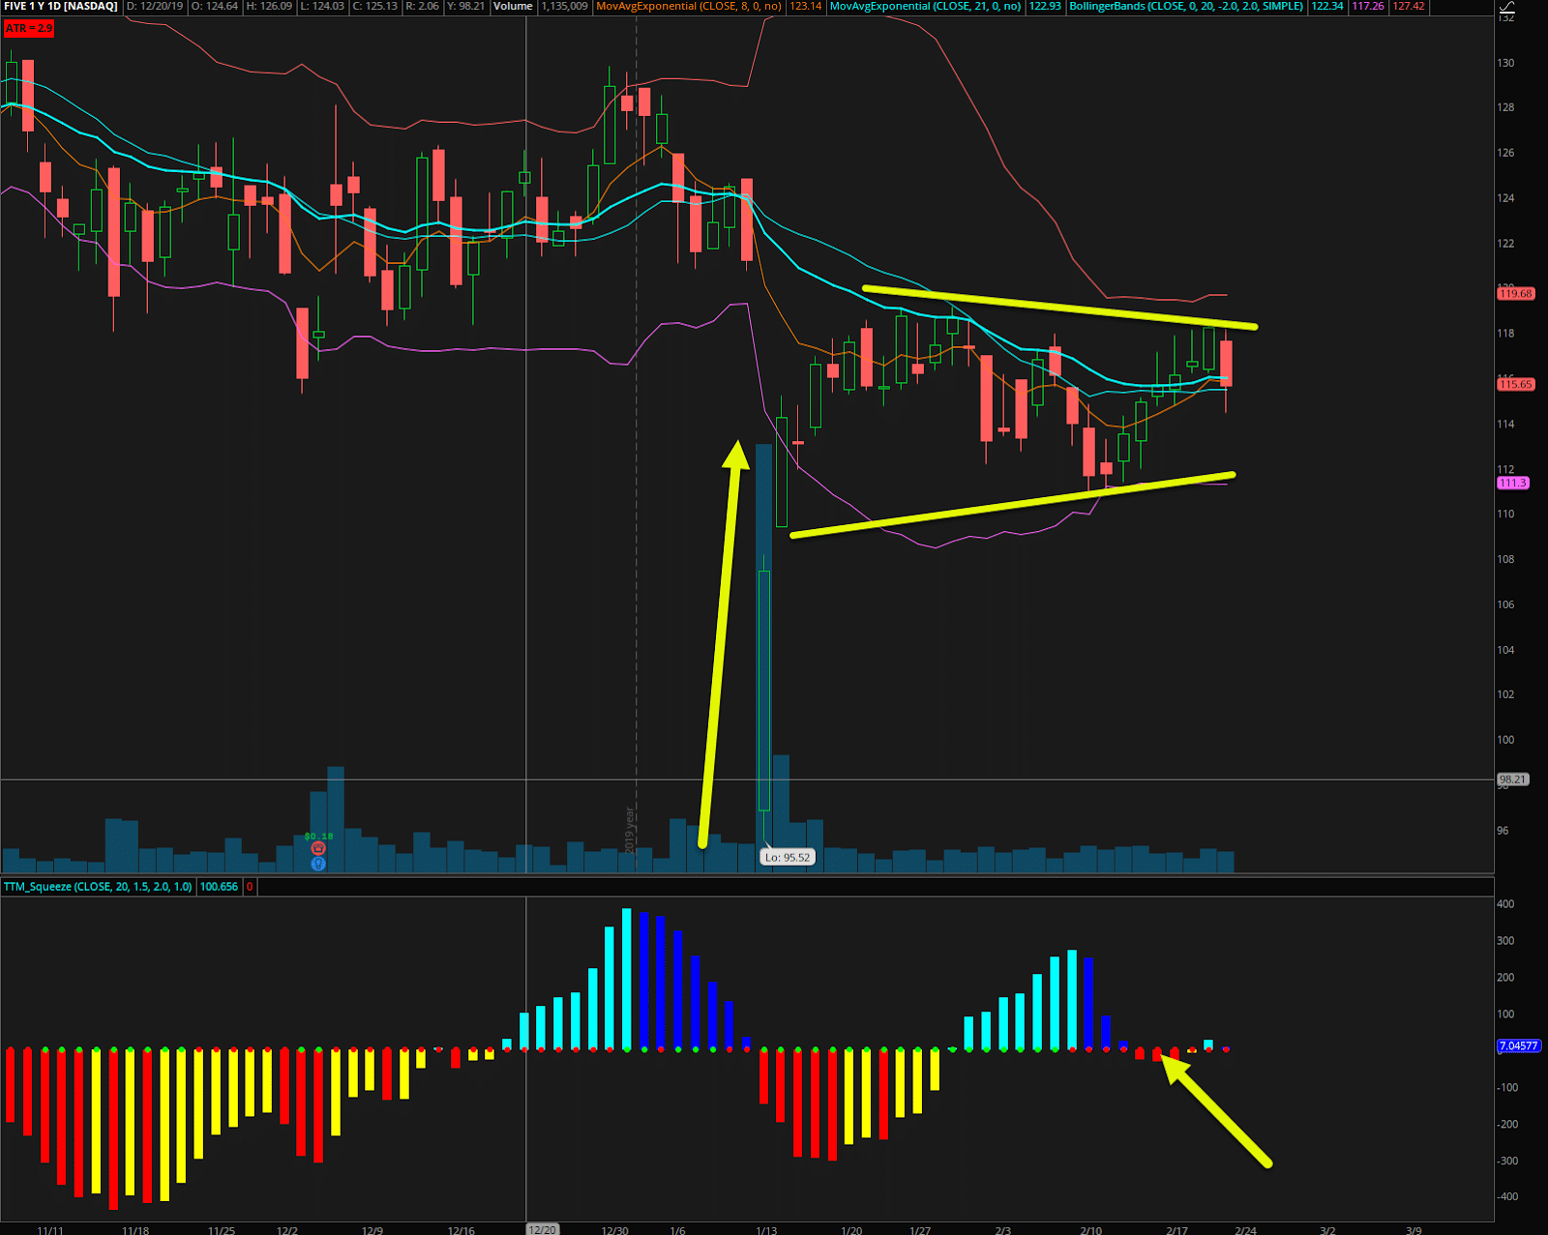This screenshot has width=1548, height=1235.
Task: Click the highlighted 12/20 date marker
Action: click(x=542, y=1229)
